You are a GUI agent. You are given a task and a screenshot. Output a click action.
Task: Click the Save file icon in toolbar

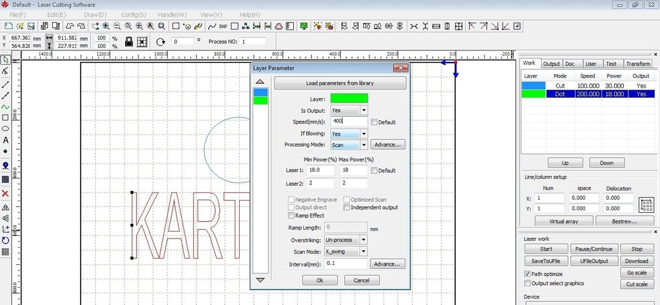30,26
